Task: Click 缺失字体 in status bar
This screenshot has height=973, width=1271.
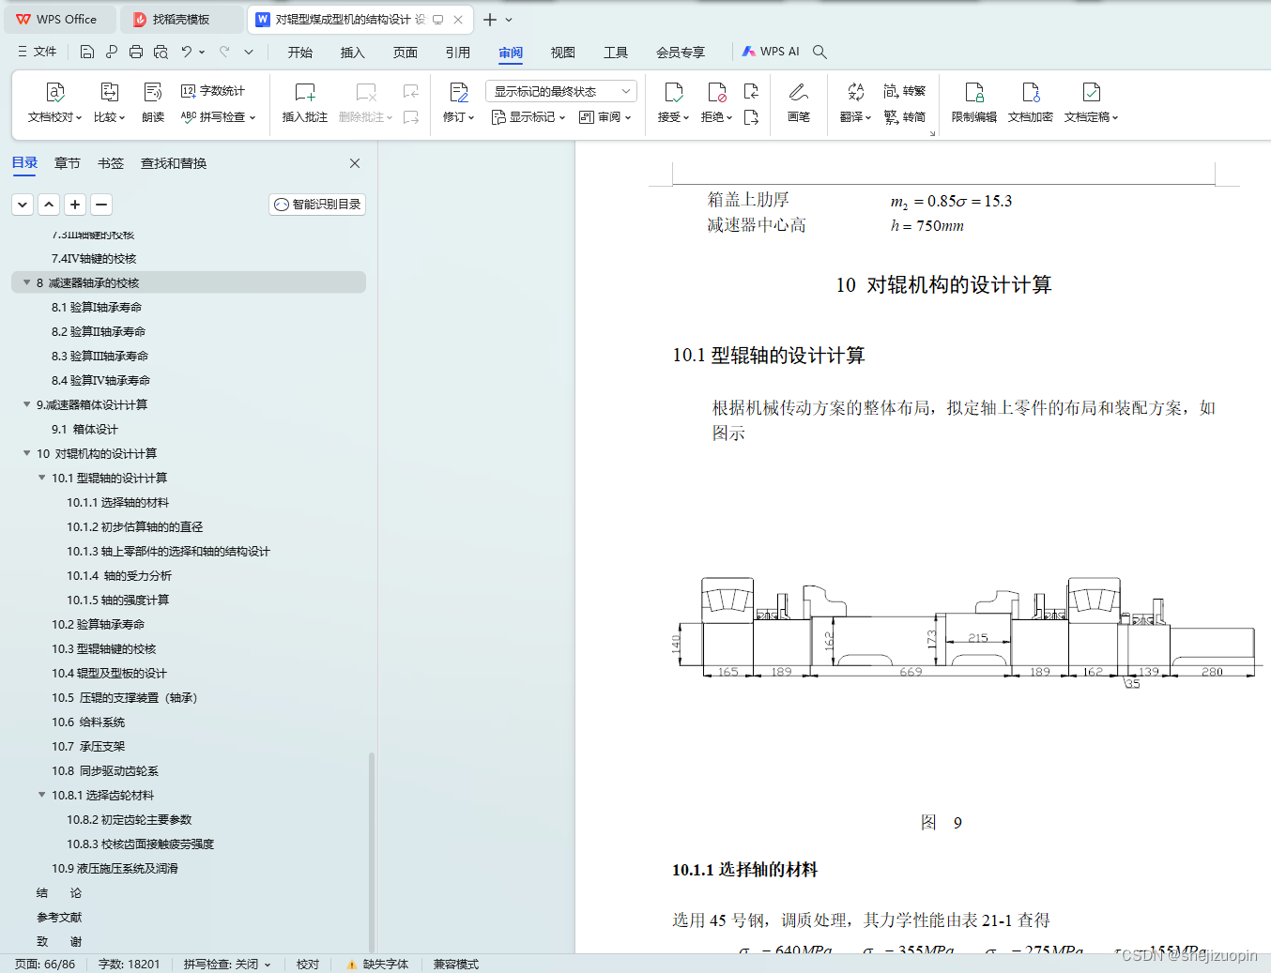Action: click(377, 964)
